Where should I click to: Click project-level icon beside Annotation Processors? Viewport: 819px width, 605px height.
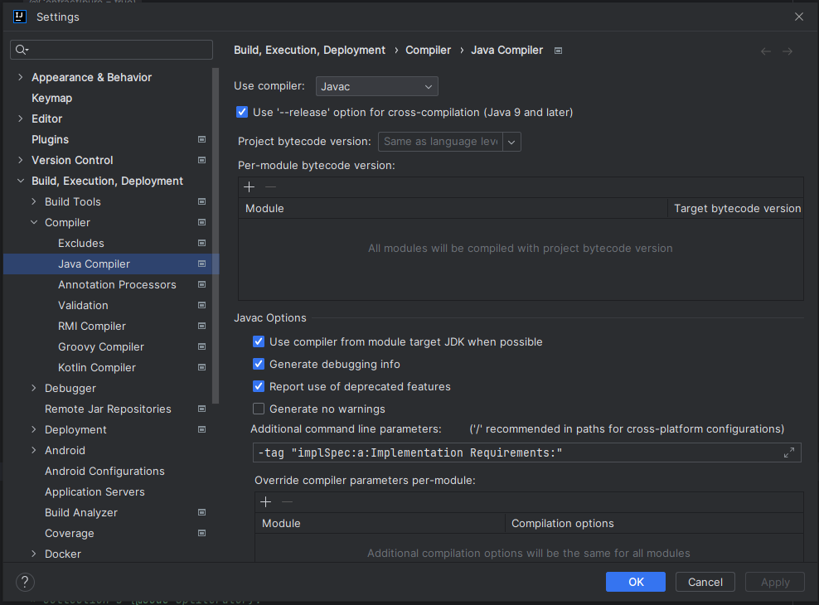(x=201, y=284)
